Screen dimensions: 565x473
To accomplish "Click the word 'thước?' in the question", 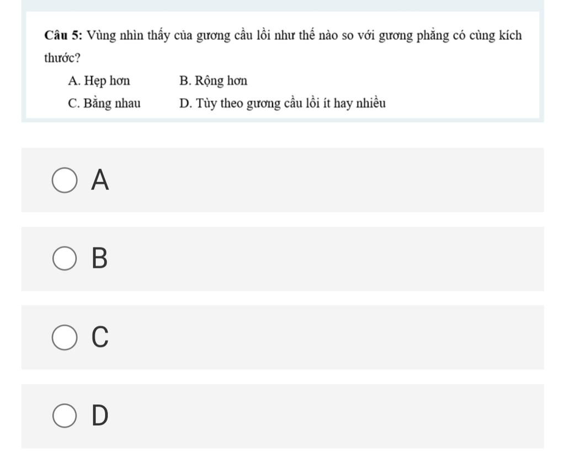I will point(62,58).
